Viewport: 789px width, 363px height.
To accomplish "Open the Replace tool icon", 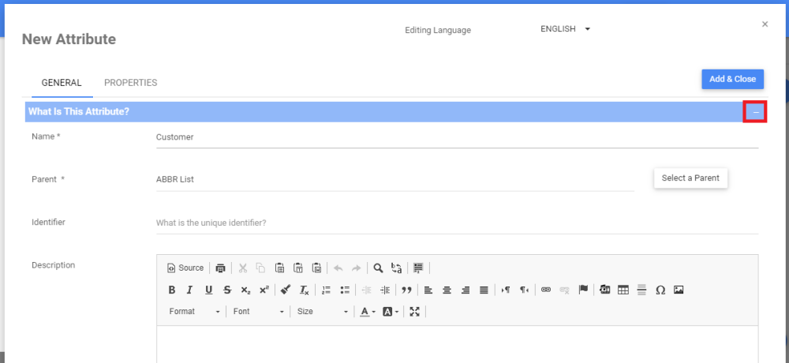I will (397, 268).
